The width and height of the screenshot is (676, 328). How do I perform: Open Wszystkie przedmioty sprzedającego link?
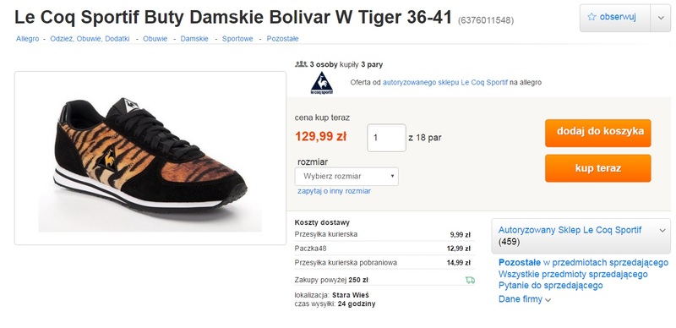coord(573,274)
